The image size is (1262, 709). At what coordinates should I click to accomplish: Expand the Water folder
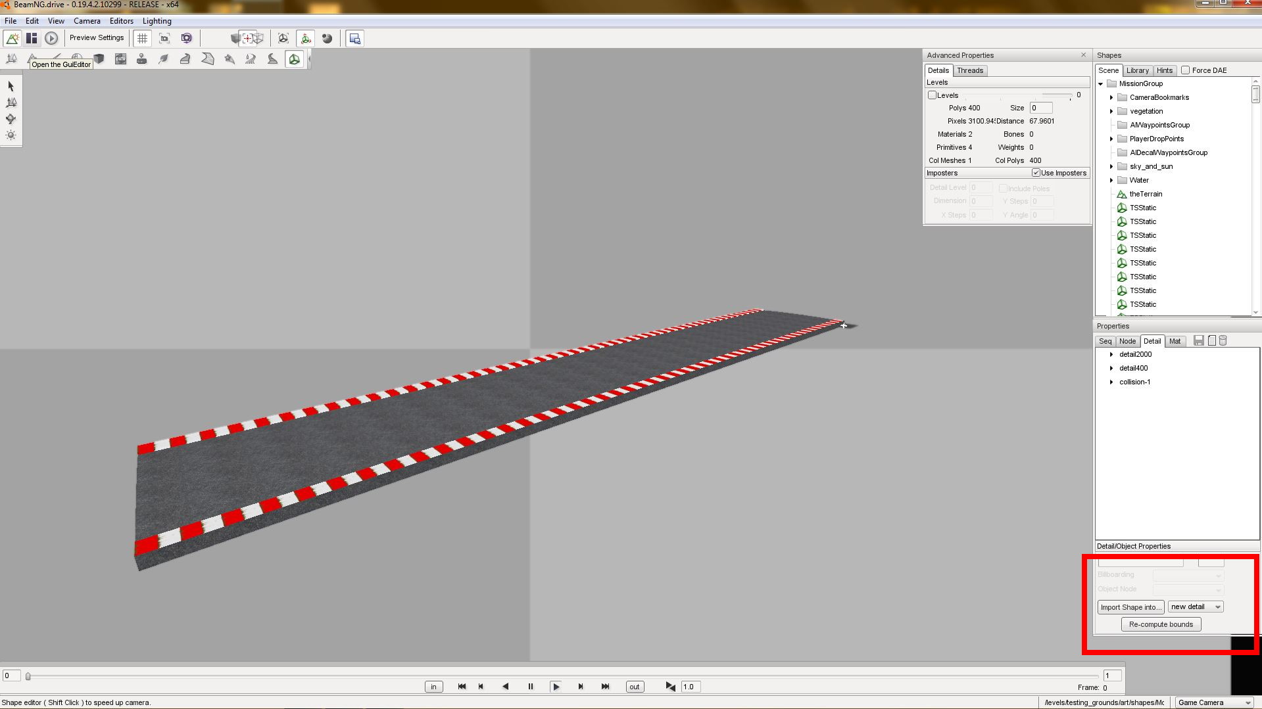(1111, 181)
